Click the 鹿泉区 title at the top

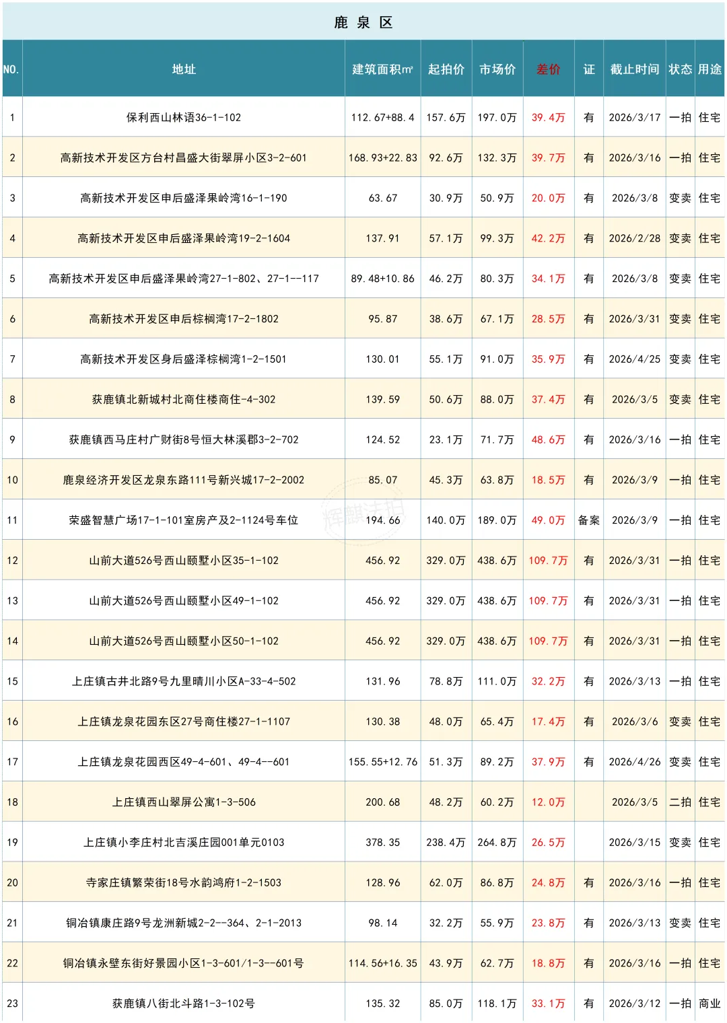363,22
